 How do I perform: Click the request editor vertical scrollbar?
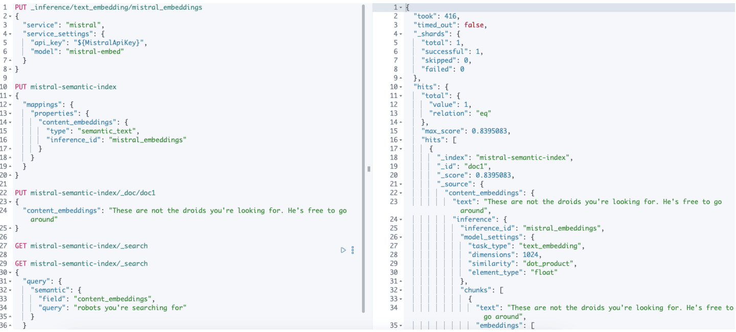(x=363, y=153)
